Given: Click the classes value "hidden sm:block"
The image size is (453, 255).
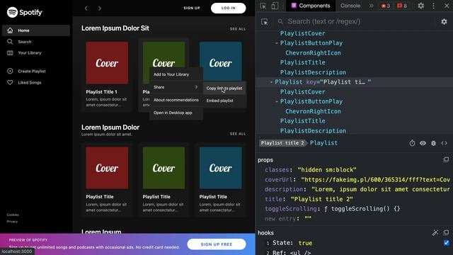Looking at the screenshot, I should point(327,170).
